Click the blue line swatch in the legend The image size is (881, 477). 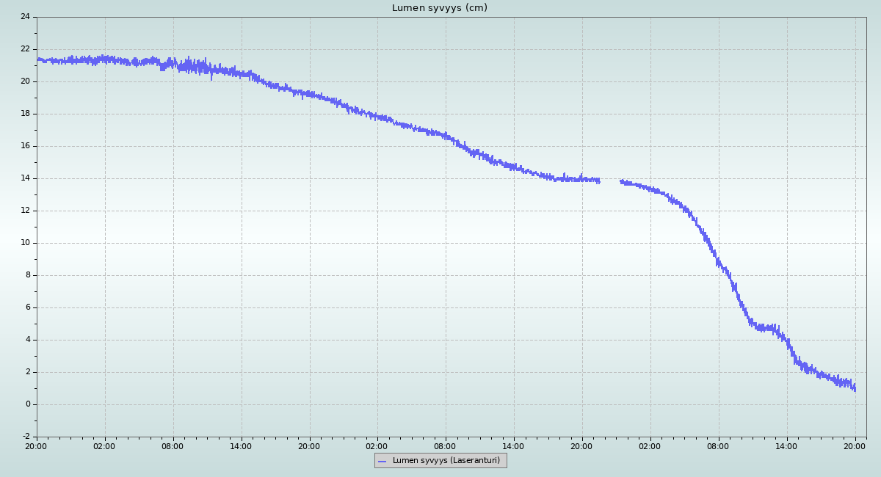pos(382,461)
